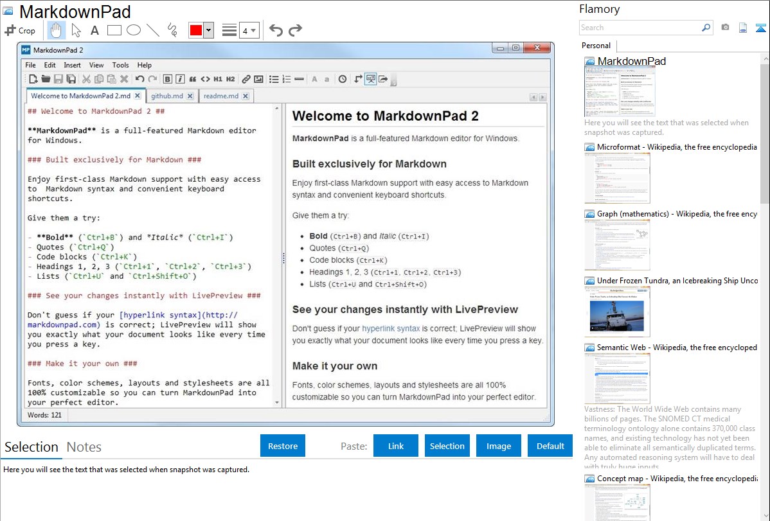This screenshot has width=770, height=521.
Task: Create an unordered bullet list
Action: tap(274, 79)
